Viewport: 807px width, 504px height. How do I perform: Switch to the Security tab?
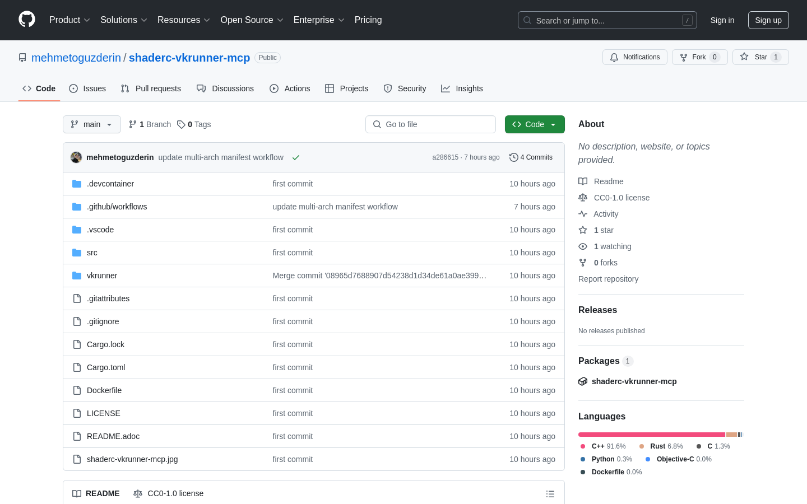tap(405, 88)
